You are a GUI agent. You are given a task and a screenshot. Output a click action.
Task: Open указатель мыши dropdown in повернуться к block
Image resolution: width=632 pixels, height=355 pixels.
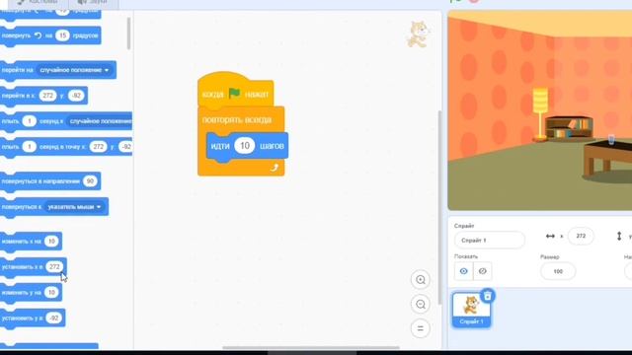[74, 207]
